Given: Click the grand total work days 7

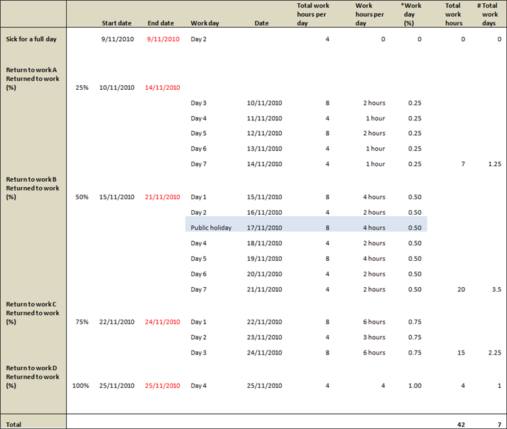Looking at the screenshot, I should [x=500, y=425].
